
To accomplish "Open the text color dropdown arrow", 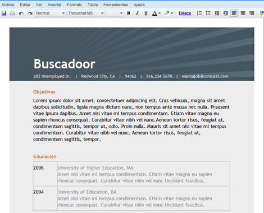I will coord(160,13).
